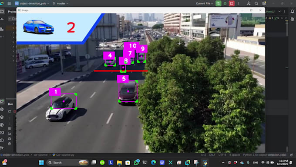296x167 pixels.
Task: Go to next highlighted problem down arrow
Action: coord(286,18)
